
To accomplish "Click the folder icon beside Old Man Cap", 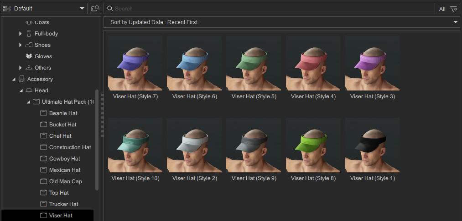I will pos(44,181).
